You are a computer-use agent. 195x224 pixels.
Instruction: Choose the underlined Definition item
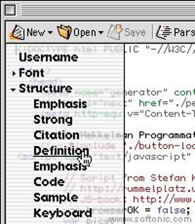pyautogui.click(x=61, y=151)
